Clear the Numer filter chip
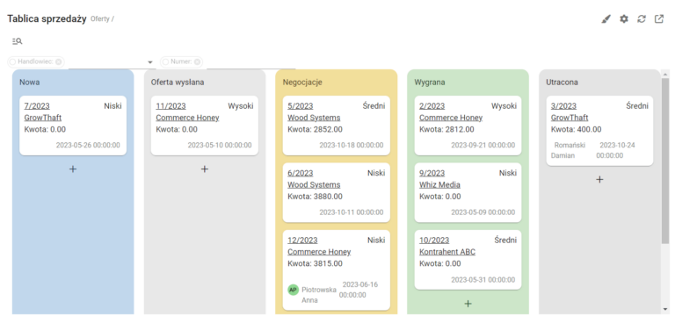This screenshot has height=316, width=675. pos(197,62)
